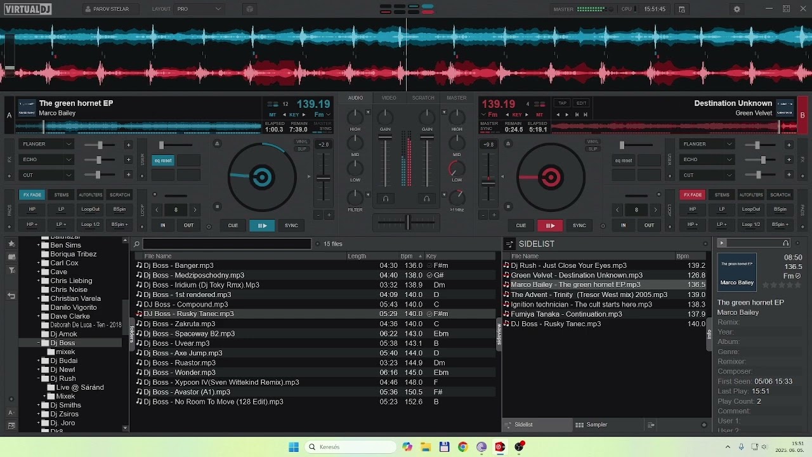Switch mixer to MASTER tab
Viewport: 812px width, 457px height.
click(457, 98)
